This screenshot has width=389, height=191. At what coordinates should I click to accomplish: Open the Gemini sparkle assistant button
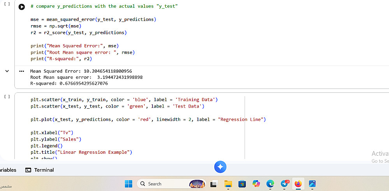(220, 167)
